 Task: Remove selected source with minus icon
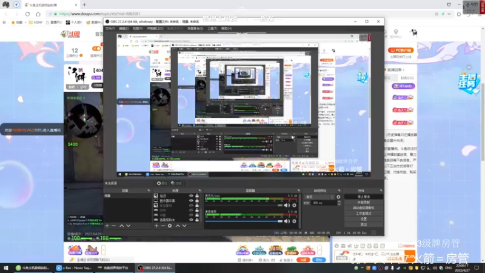tap(163, 226)
